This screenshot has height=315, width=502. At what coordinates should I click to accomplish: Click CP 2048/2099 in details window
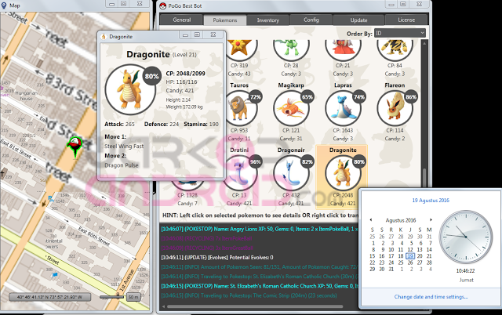pyautogui.click(x=185, y=74)
